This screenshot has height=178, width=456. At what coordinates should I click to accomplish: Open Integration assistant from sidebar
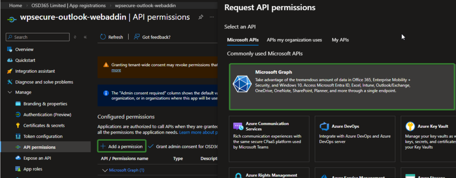pyautogui.click(x=35, y=71)
